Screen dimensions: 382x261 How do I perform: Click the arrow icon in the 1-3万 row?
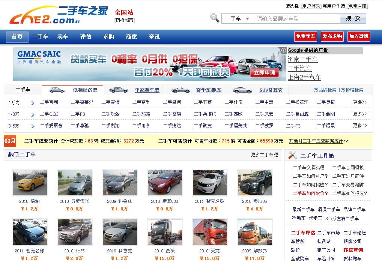33,115
